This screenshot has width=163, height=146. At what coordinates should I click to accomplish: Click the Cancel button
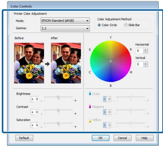tap(122, 138)
